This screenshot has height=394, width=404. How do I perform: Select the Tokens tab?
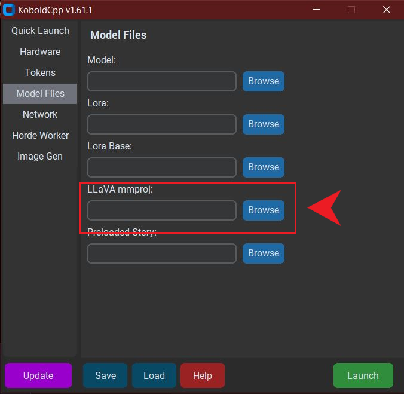pyautogui.click(x=40, y=73)
